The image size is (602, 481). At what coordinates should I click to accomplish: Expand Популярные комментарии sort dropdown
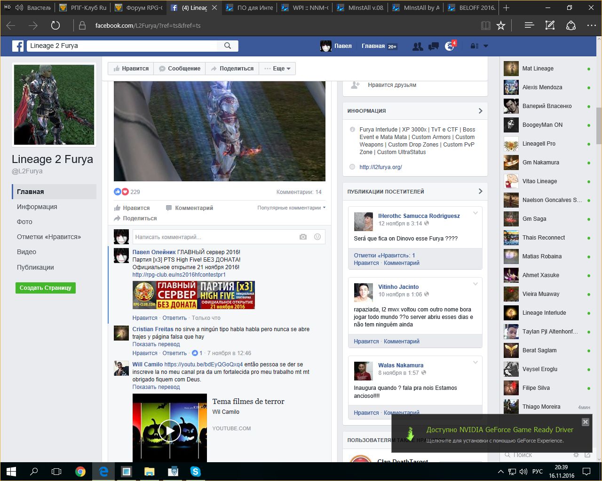coord(291,208)
